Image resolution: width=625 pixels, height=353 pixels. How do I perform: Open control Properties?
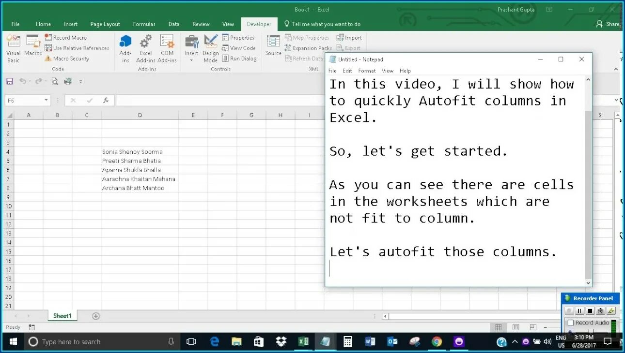pos(238,38)
